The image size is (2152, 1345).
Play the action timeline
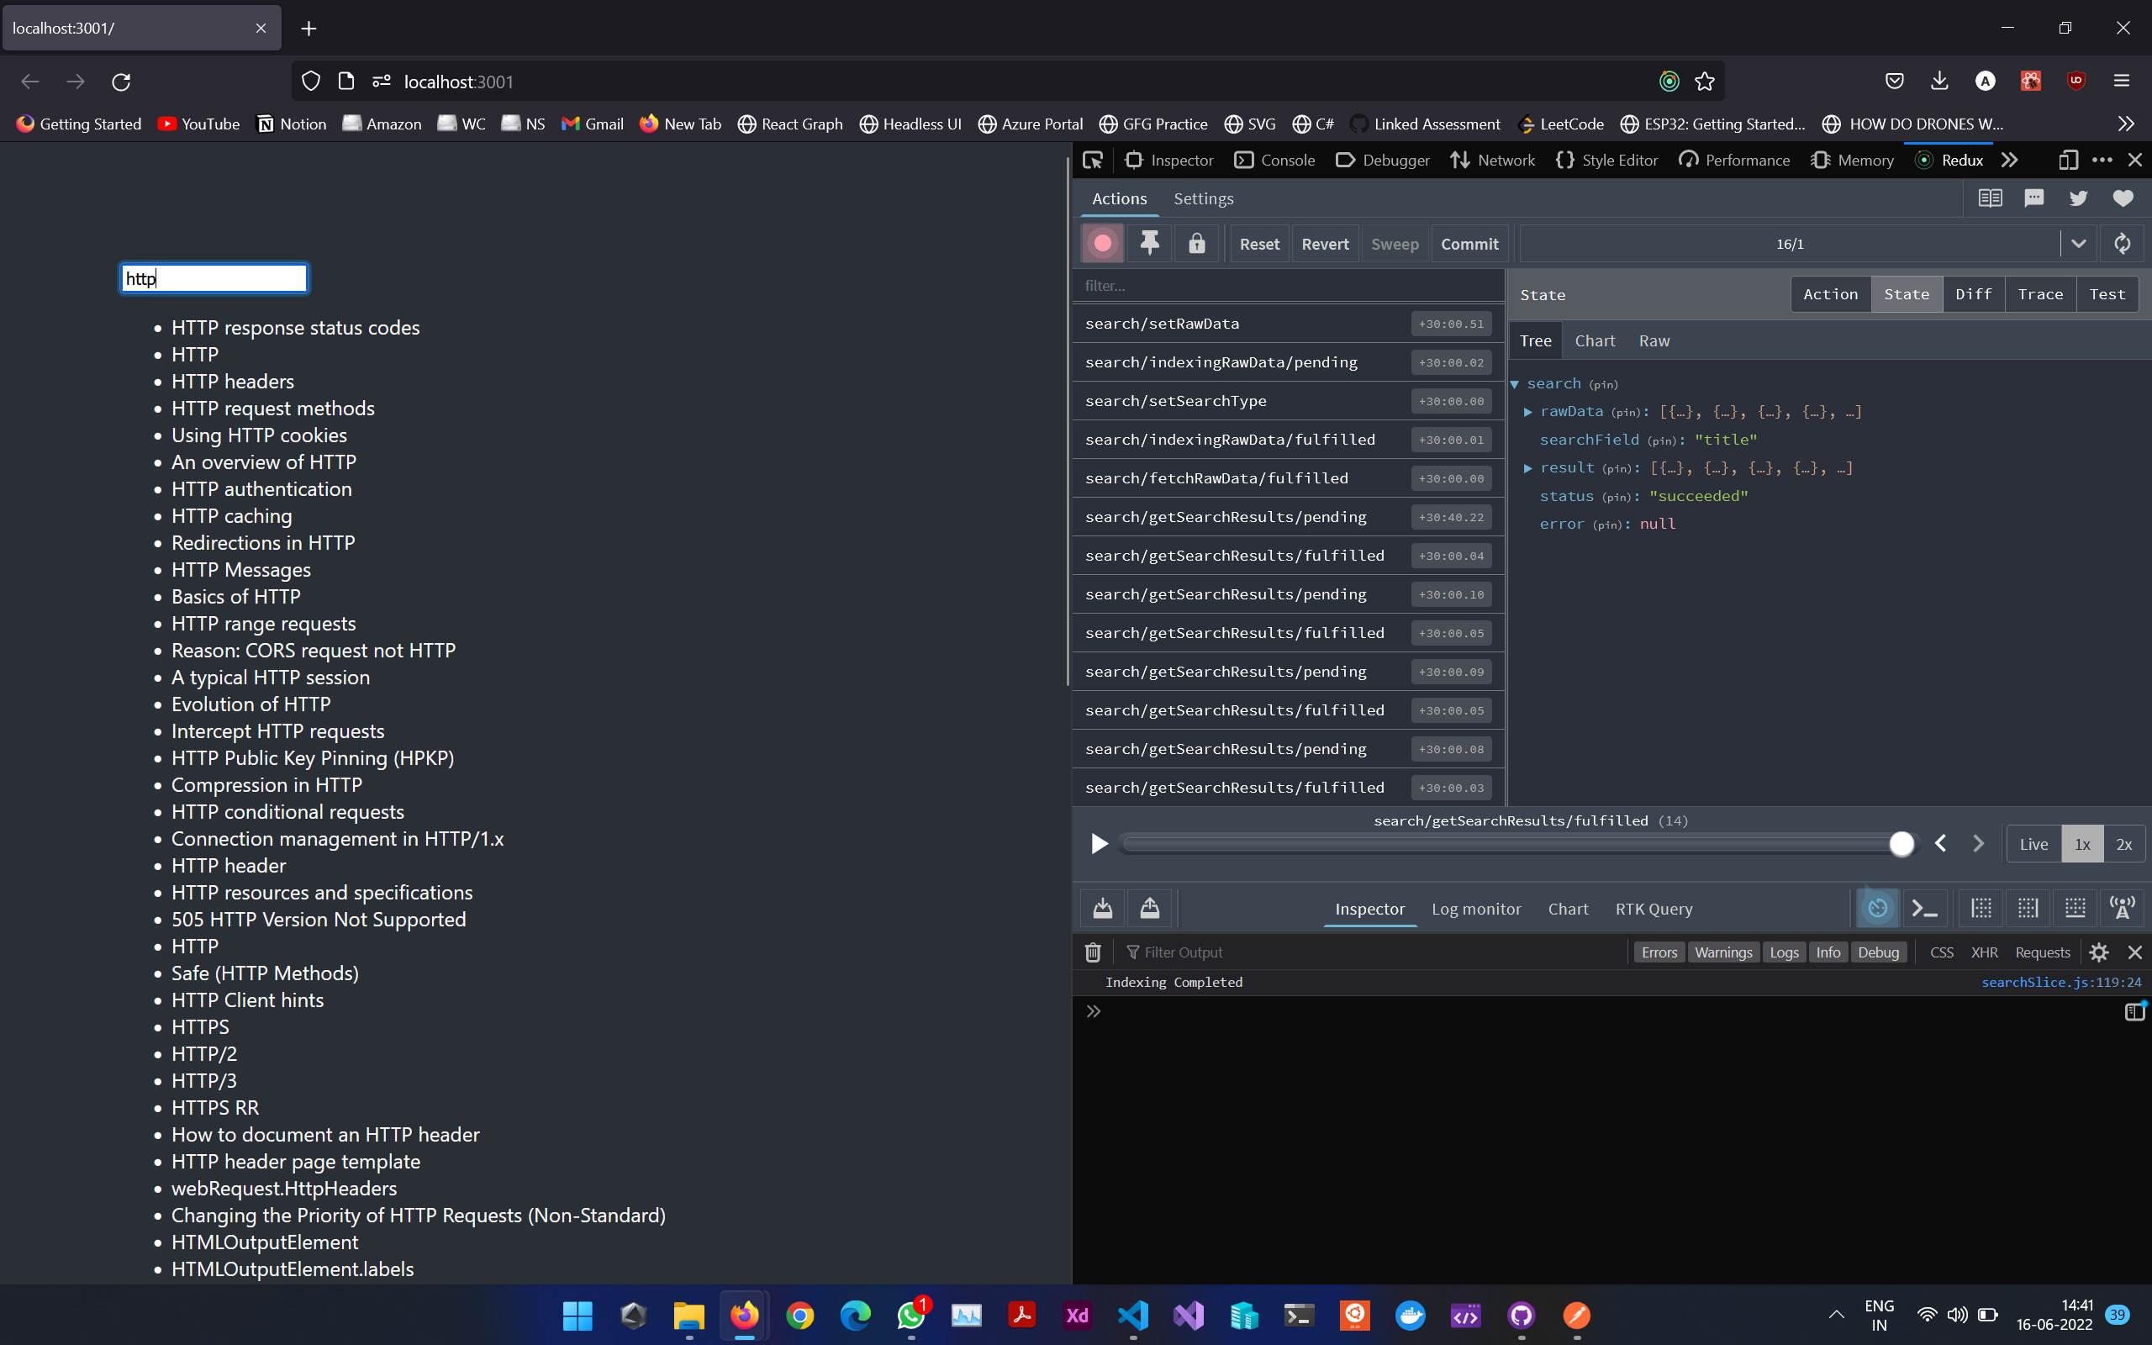point(1100,843)
